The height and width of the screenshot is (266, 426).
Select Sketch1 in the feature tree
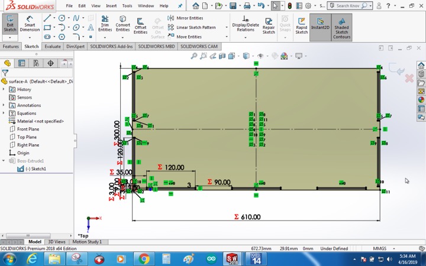31,169
